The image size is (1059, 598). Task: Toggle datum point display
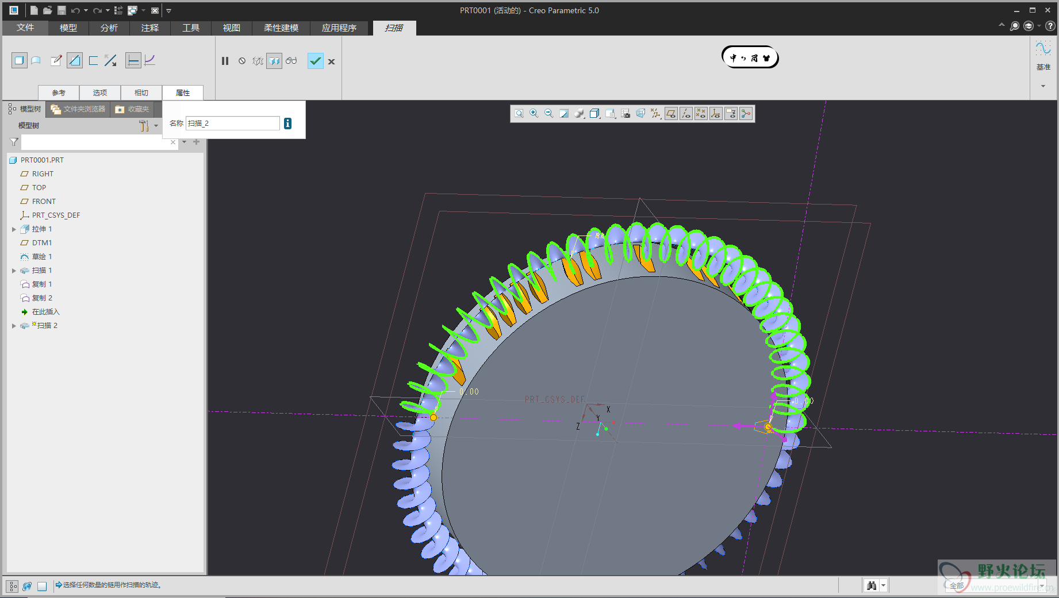(x=701, y=114)
